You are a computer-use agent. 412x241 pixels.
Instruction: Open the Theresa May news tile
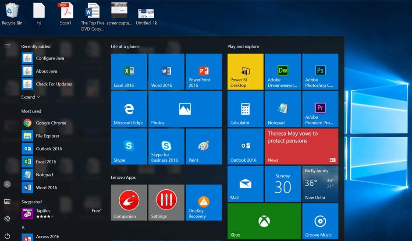click(302, 146)
